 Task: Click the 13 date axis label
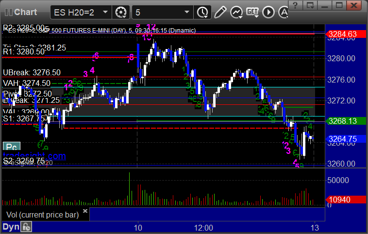click(315, 228)
